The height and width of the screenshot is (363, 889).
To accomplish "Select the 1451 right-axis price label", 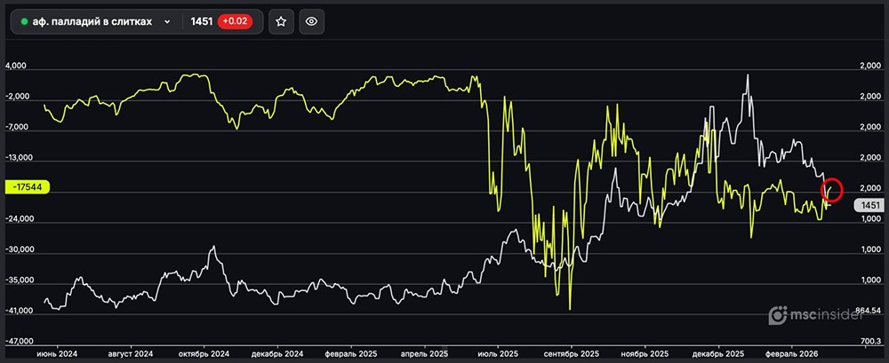I will (870, 206).
